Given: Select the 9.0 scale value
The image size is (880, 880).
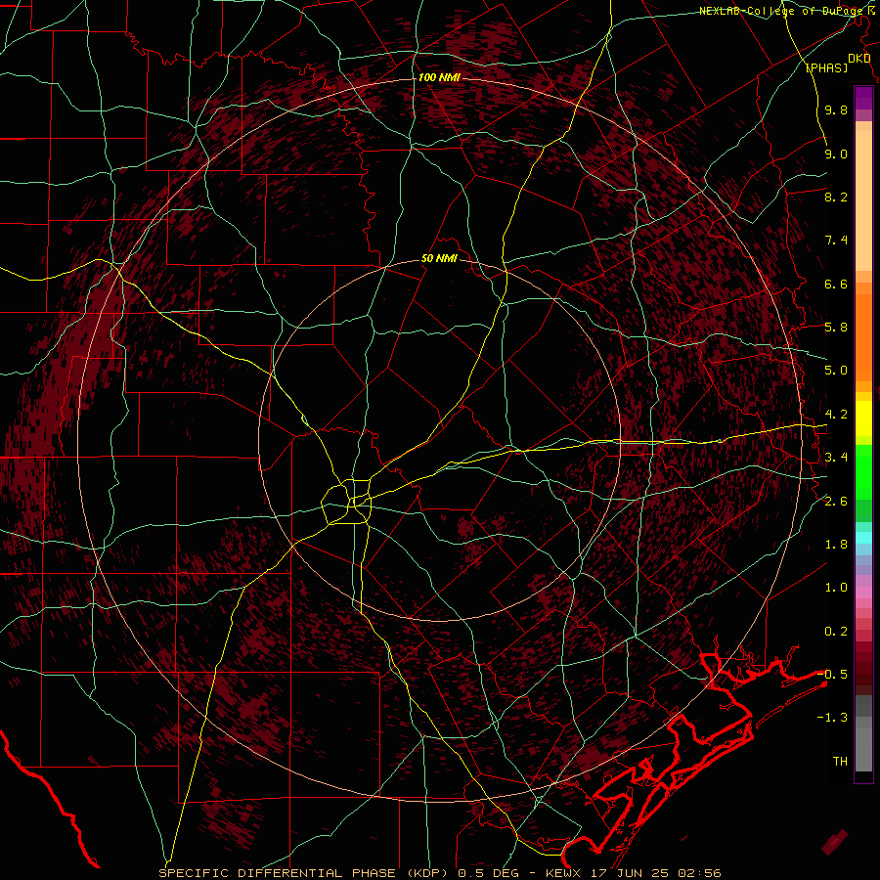Looking at the screenshot, I should (836, 154).
